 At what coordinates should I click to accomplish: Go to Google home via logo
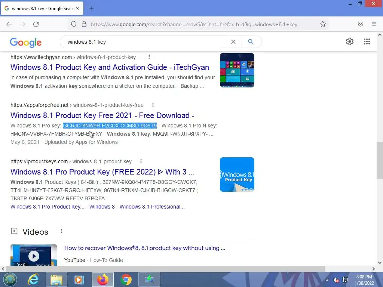[26, 43]
